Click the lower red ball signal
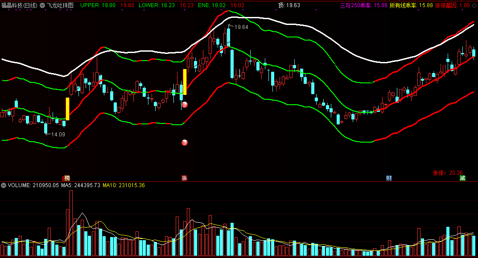Image resolution: width=478 pixels, height=258 pixels. tap(185, 143)
